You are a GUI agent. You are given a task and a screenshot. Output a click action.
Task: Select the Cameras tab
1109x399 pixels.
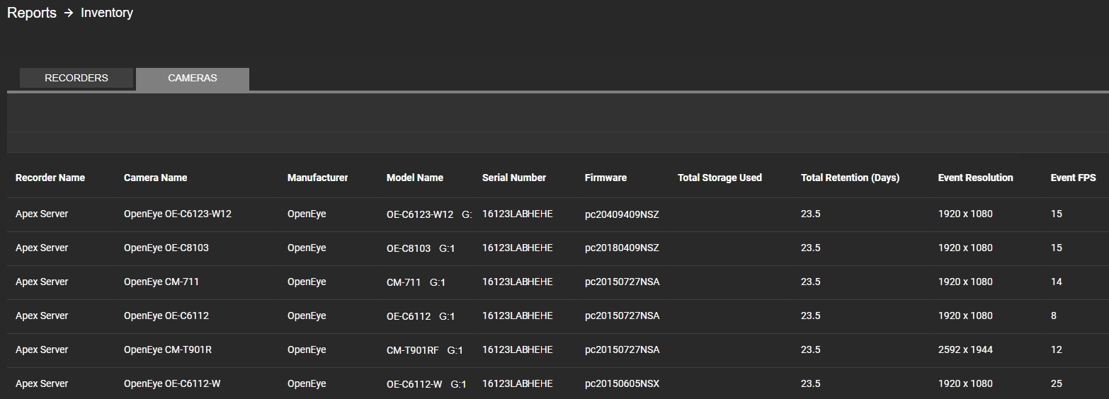[x=193, y=79]
